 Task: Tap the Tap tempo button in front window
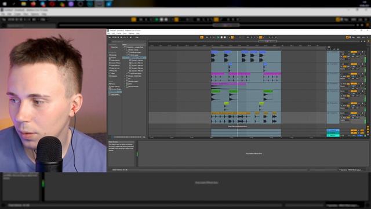110,37
